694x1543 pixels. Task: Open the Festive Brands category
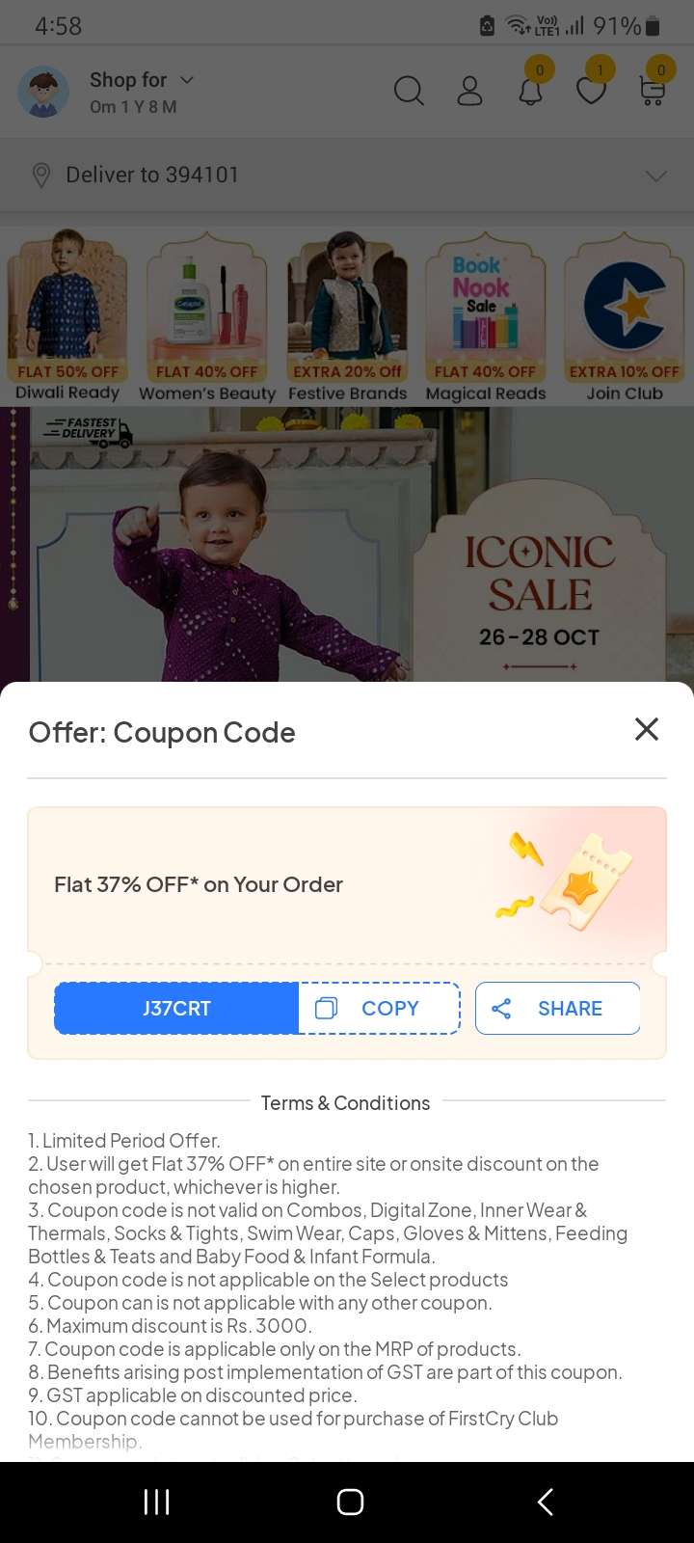point(347,315)
